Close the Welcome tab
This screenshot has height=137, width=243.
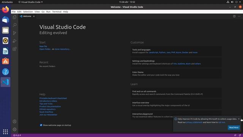point(34,16)
